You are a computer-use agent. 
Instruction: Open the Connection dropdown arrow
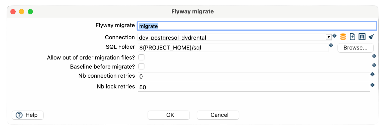[328, 37]
